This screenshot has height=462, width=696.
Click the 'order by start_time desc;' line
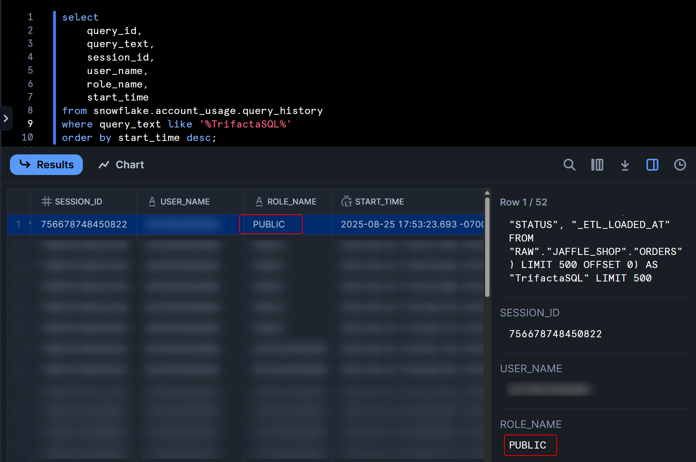(x=139, y=138)
